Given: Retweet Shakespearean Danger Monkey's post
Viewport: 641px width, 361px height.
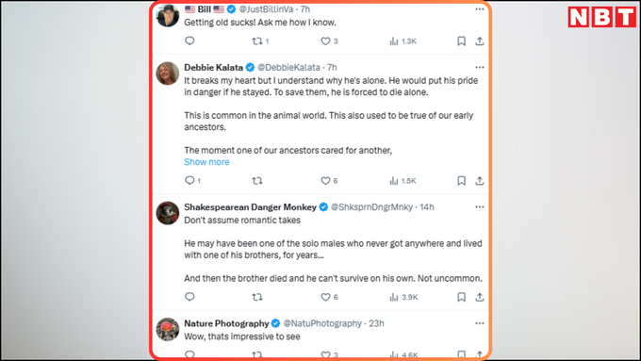Looking at the screenshot, I should (x=257, y=297).
